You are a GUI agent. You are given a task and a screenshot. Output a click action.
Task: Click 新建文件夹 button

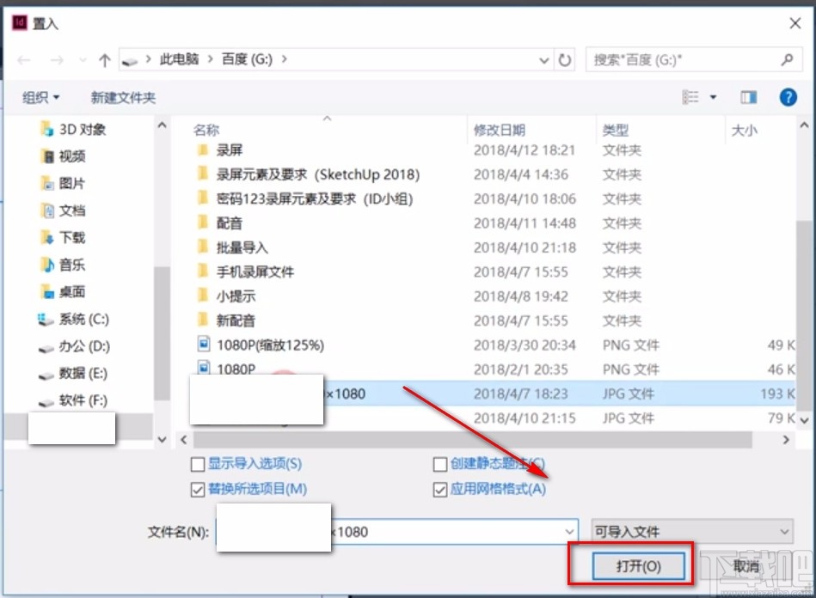123,97
